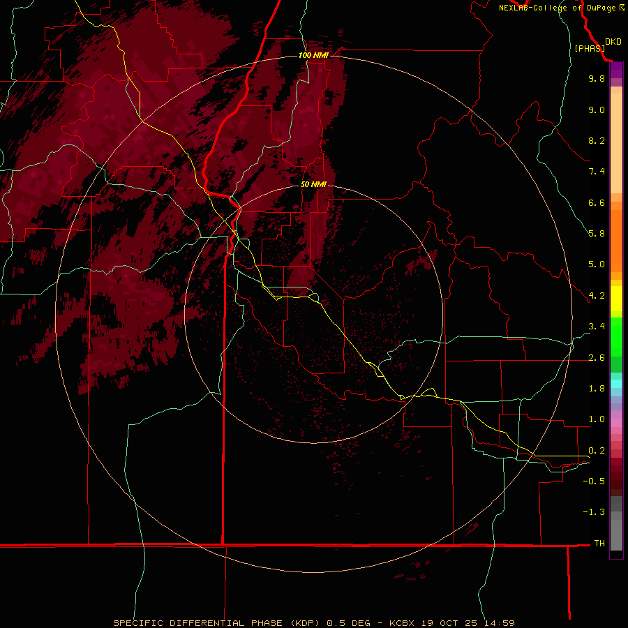Click the 5.8 legend value
This screenshot has height=628, width=628.
(x=597, y=234)
